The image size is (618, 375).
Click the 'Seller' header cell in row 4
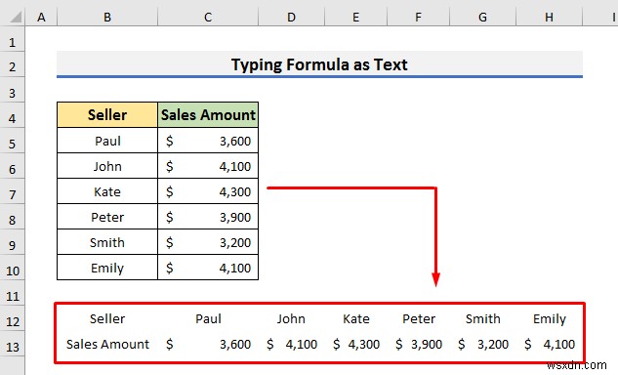[x=107, y=115]
